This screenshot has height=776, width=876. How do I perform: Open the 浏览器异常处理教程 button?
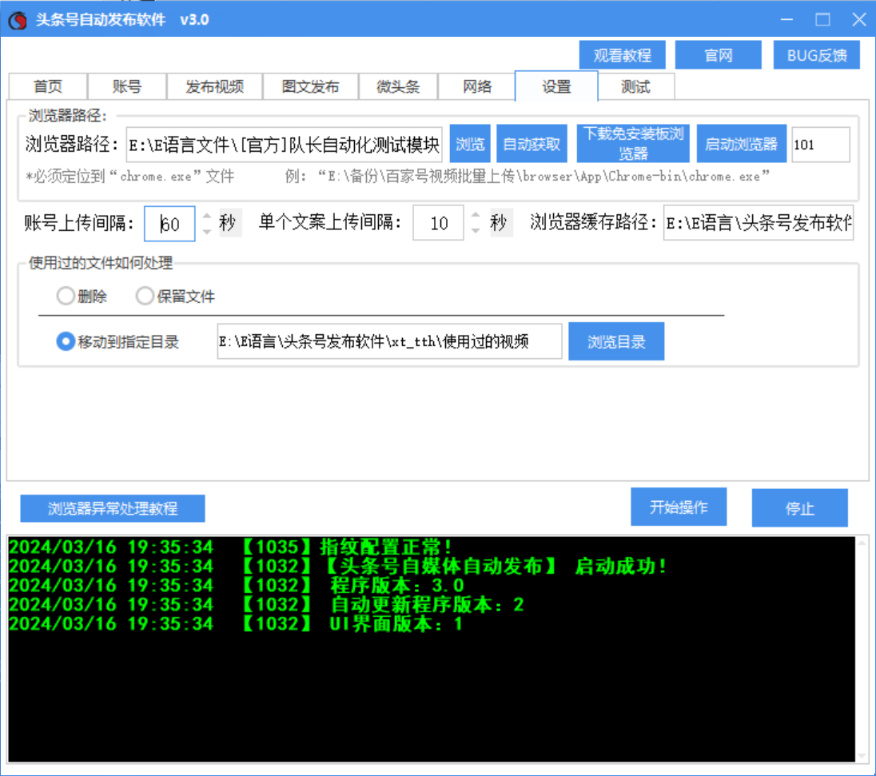113,508
